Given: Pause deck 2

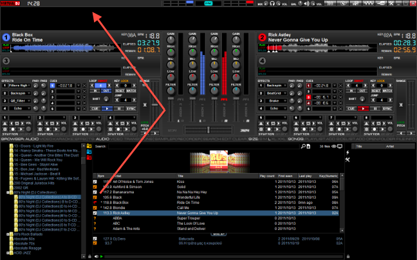Looking at the screenshot, I should (375, 109).
